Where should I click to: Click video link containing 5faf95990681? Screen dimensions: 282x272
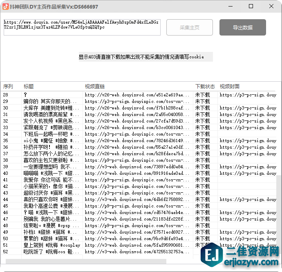pyautogui.click(x=137, y=245)
